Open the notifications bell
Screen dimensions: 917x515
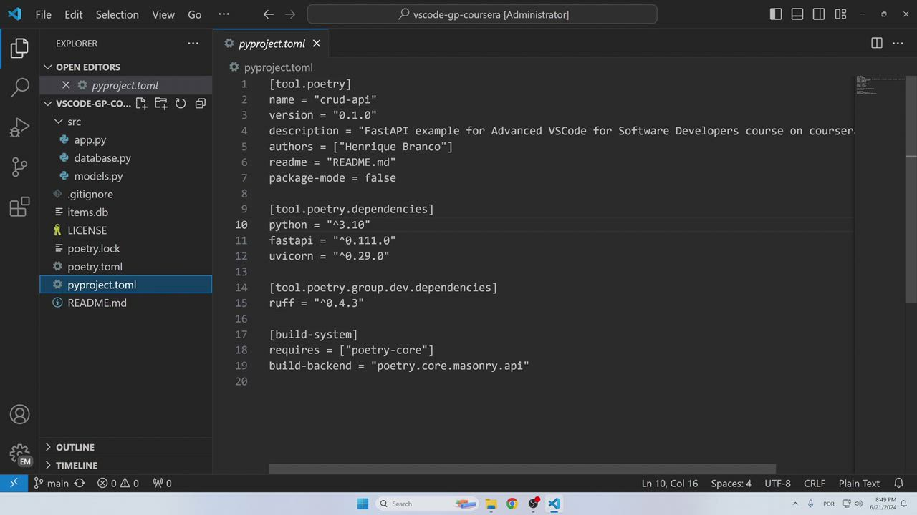tap(899, 483)
